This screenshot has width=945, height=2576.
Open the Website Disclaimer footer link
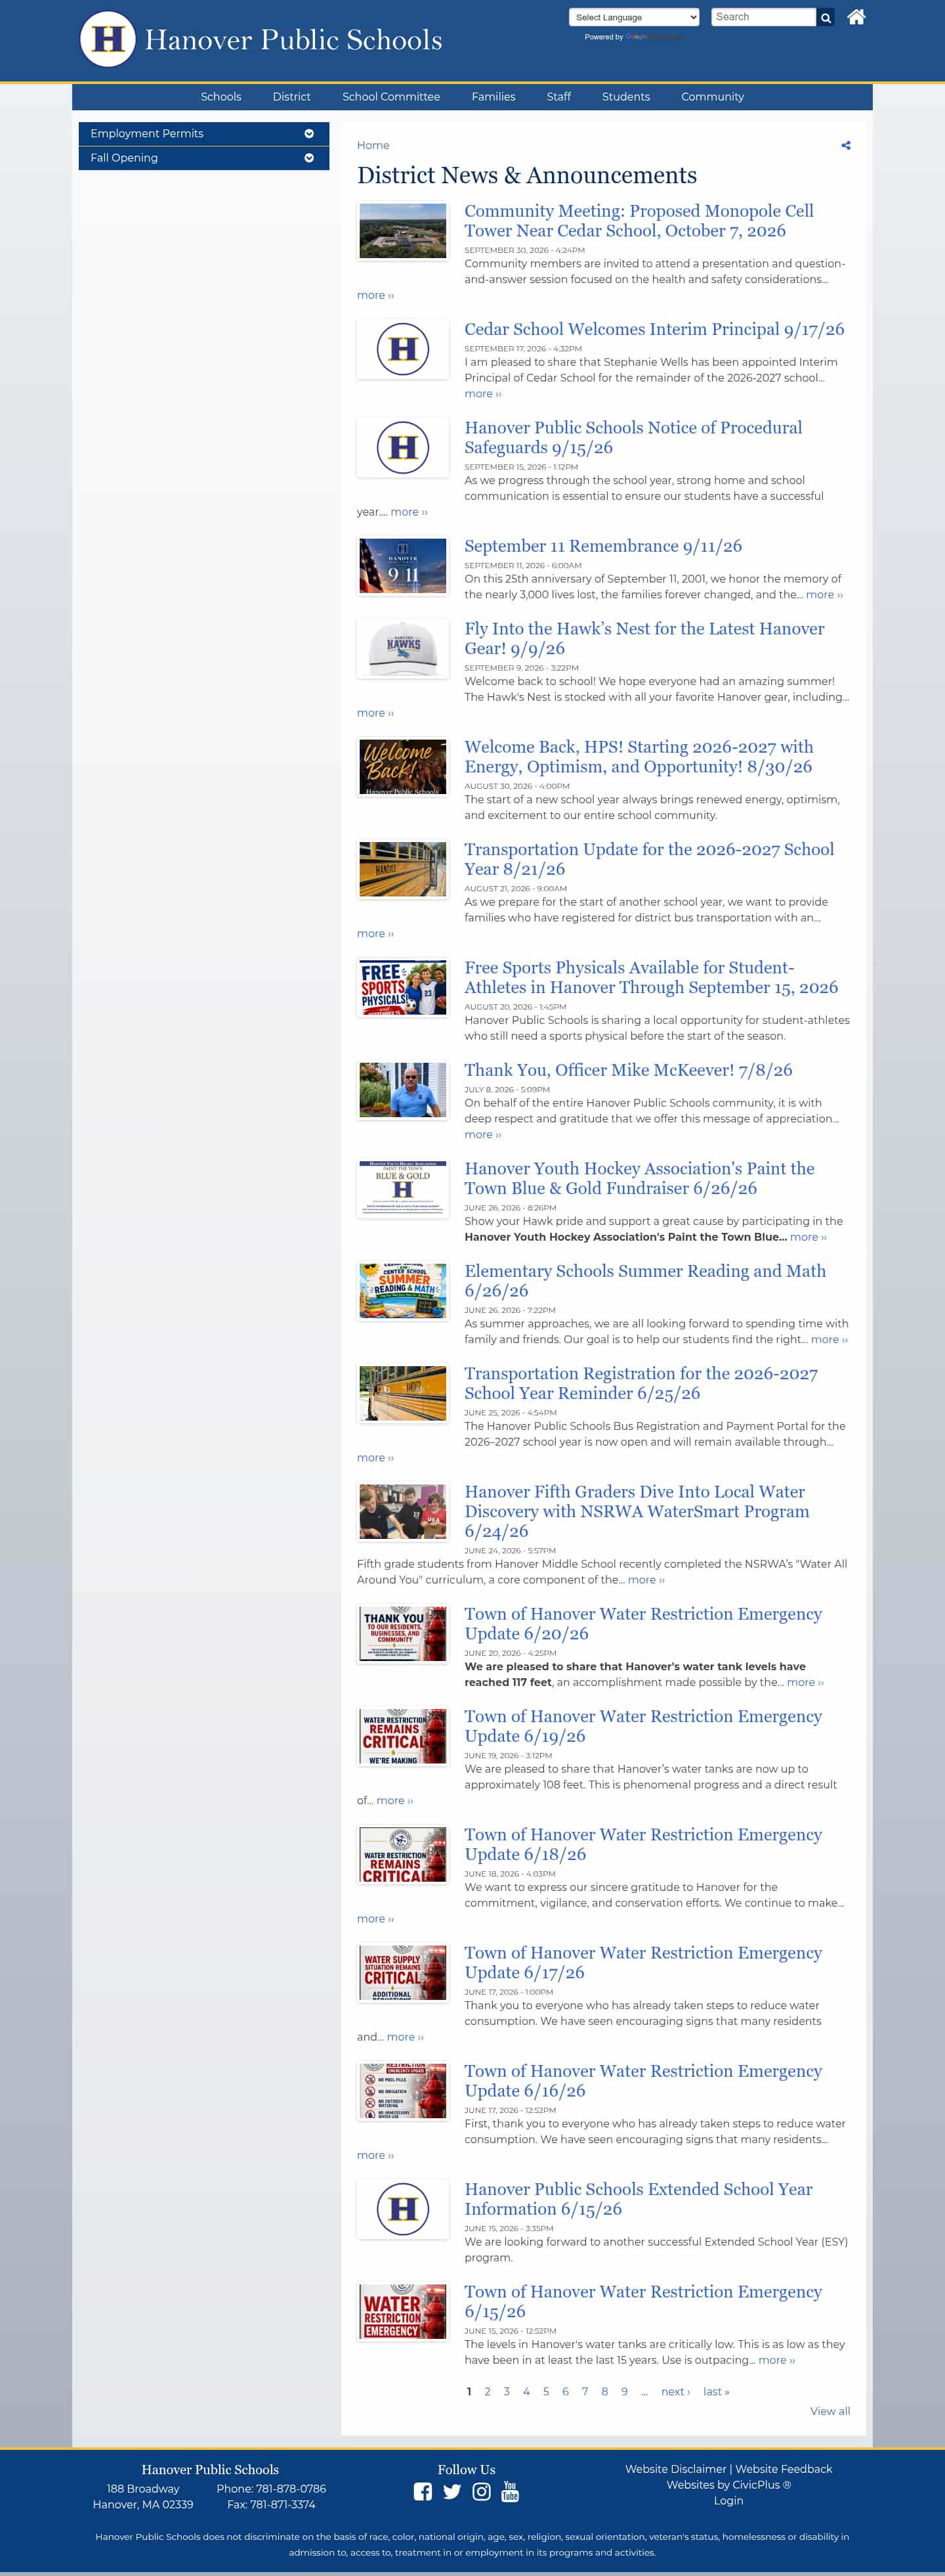pyautogui.click(x=677, y=2469)
